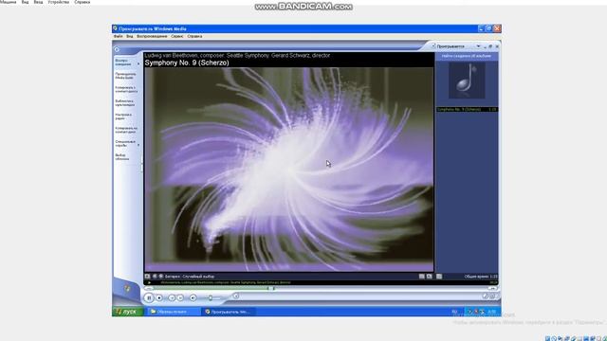Image resolution: width=607 pixels, height=341 pixels.
Task: Expand the arrow beside Воспроизведение sidebar tab
Action: (138, 63)
